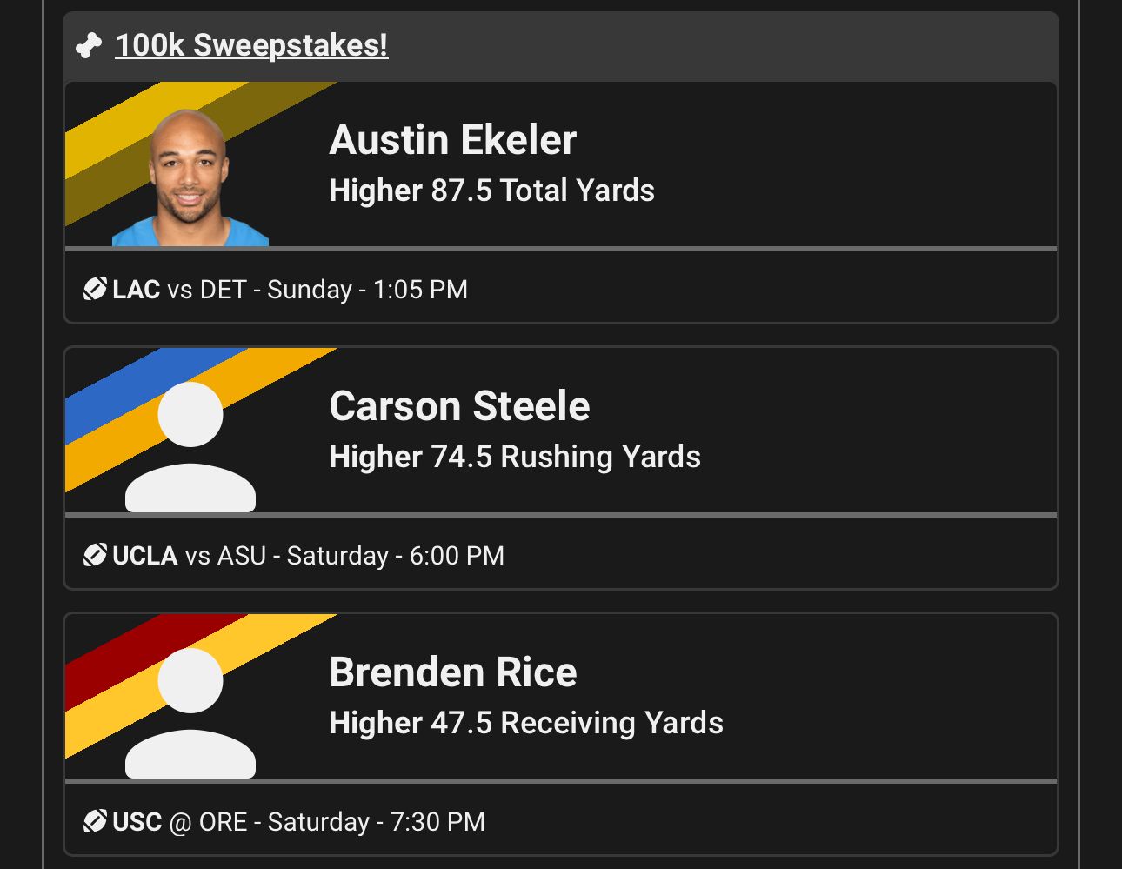Select the Carson Steele player name
1122x869 pixels.
point(459,406)
